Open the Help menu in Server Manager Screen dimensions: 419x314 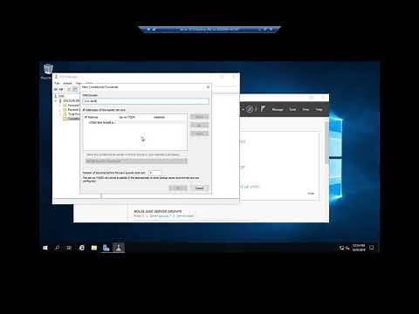point(319,109)
